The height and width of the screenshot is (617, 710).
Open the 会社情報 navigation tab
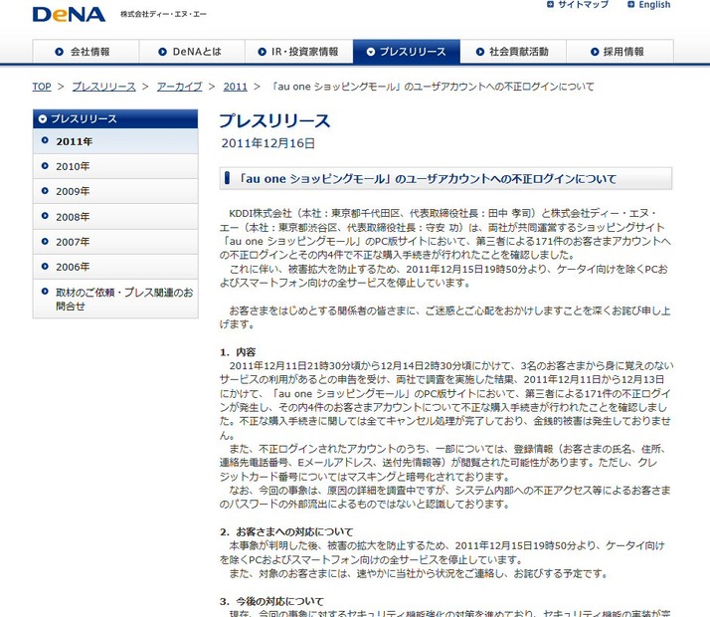click(x=86, y=51)
